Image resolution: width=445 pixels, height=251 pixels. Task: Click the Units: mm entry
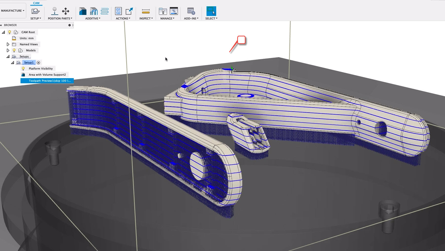27,38
